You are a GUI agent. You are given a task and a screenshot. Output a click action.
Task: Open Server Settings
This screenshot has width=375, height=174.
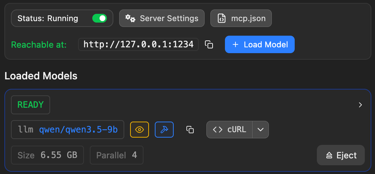pos(162,18)
